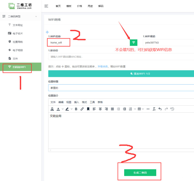This screenshot has height=181, width=194.
Task: Open the numbered list style dropdown
Action: coord(135,109)
